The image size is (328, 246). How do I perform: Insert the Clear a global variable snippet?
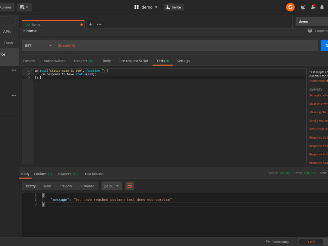point(318,112)
